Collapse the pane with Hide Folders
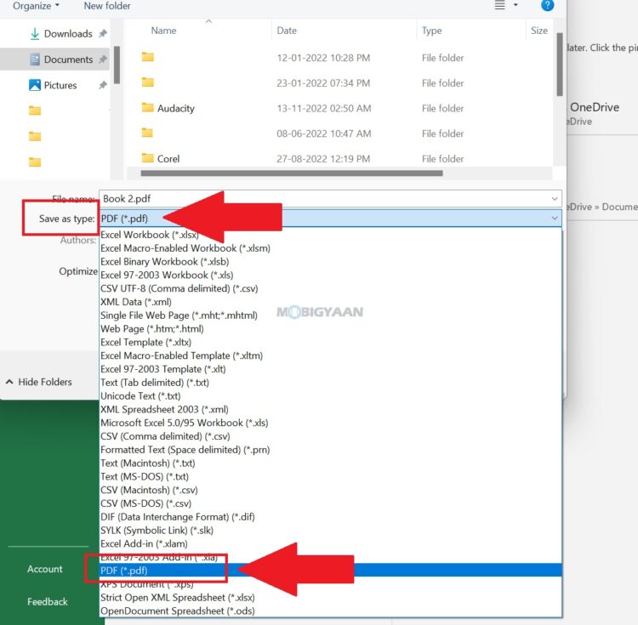Image resolution: width=638 pixels, height=625 pixels. click(38, 382)
